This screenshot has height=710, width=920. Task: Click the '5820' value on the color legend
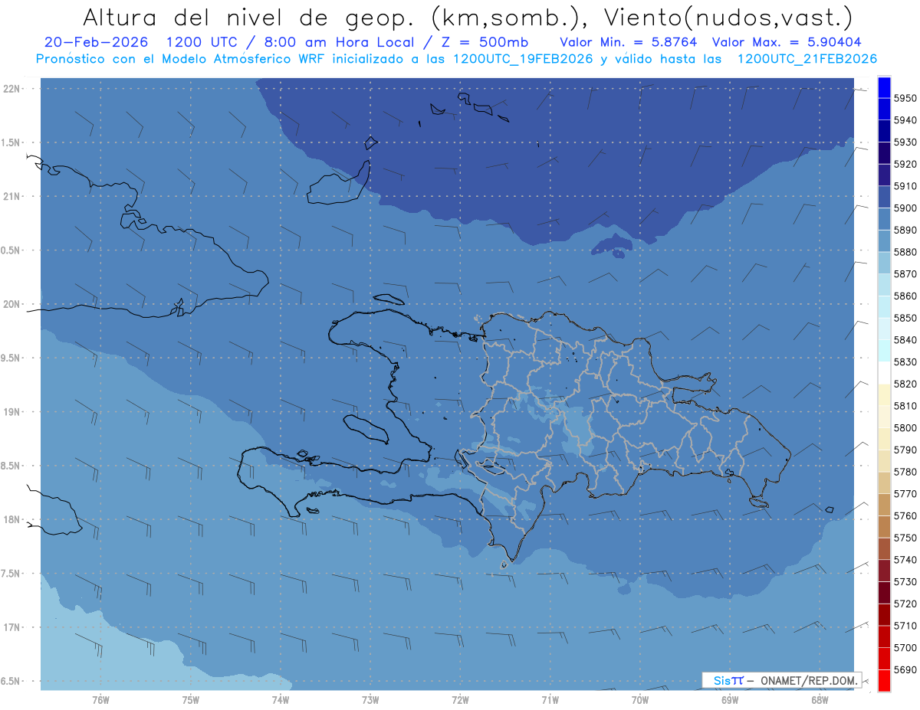pos(905,384)
